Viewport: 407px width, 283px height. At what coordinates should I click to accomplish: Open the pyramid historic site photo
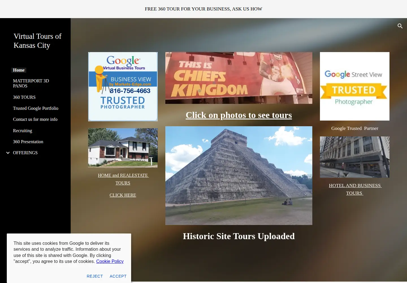[x=239, y=176]
